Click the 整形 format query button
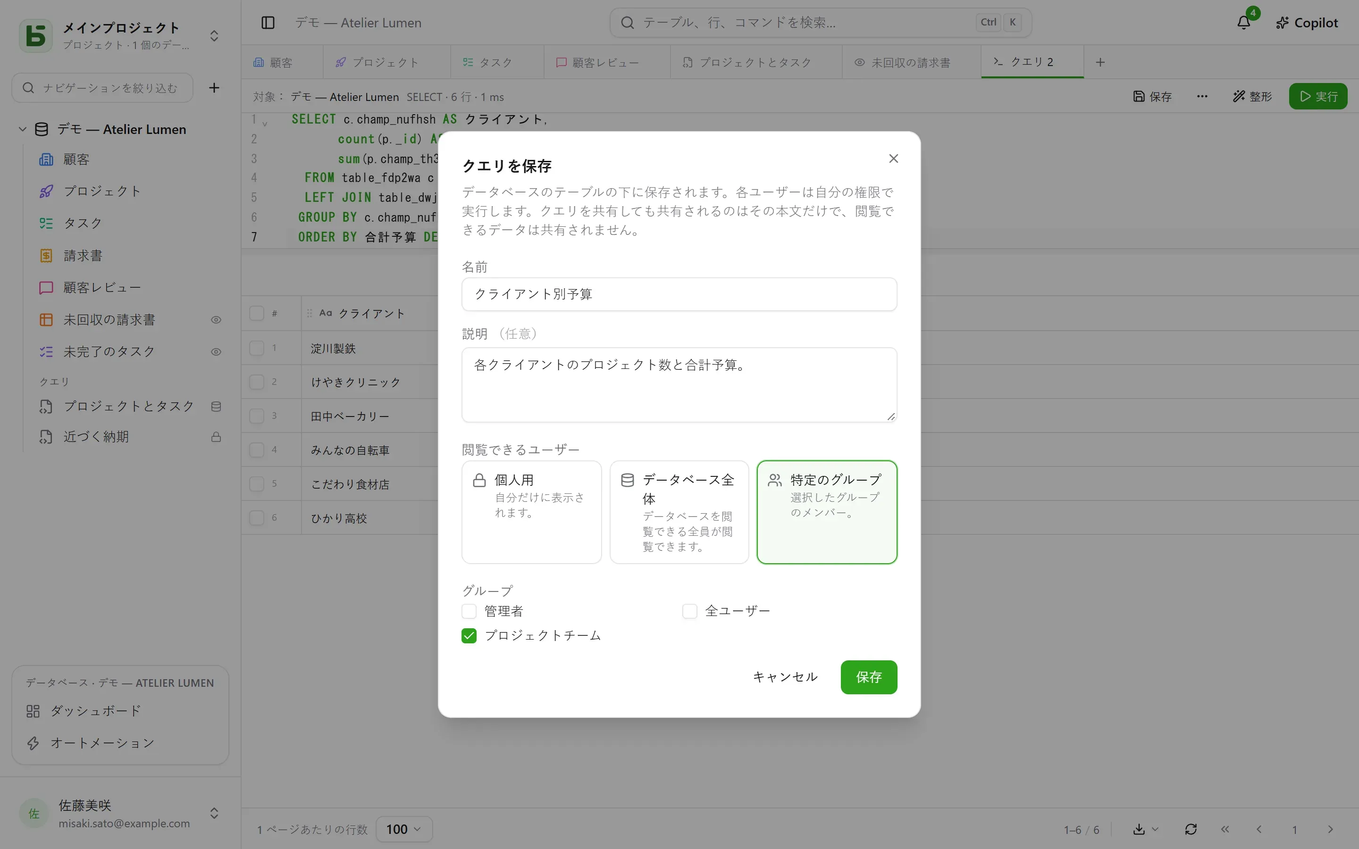 (x=1252, y=97)
